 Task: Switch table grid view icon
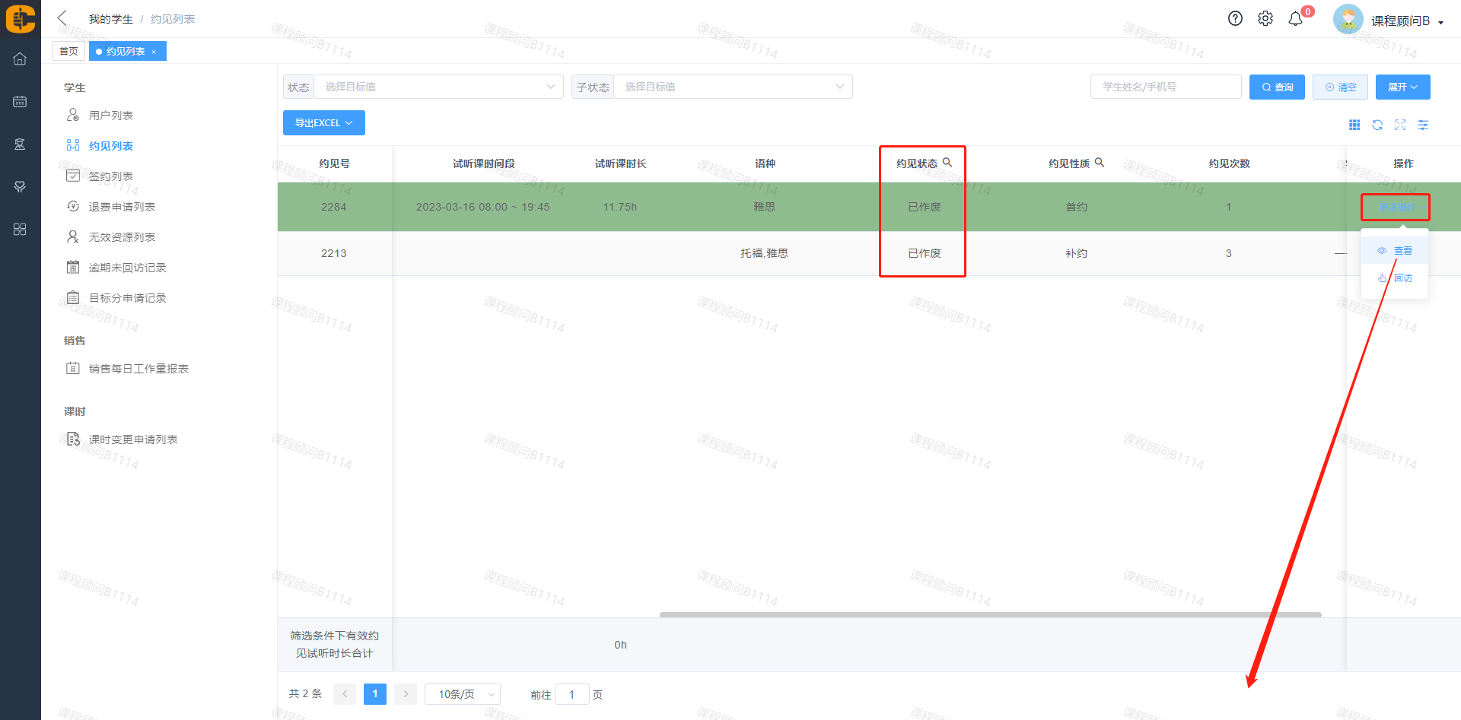(x=1354, y=125)
